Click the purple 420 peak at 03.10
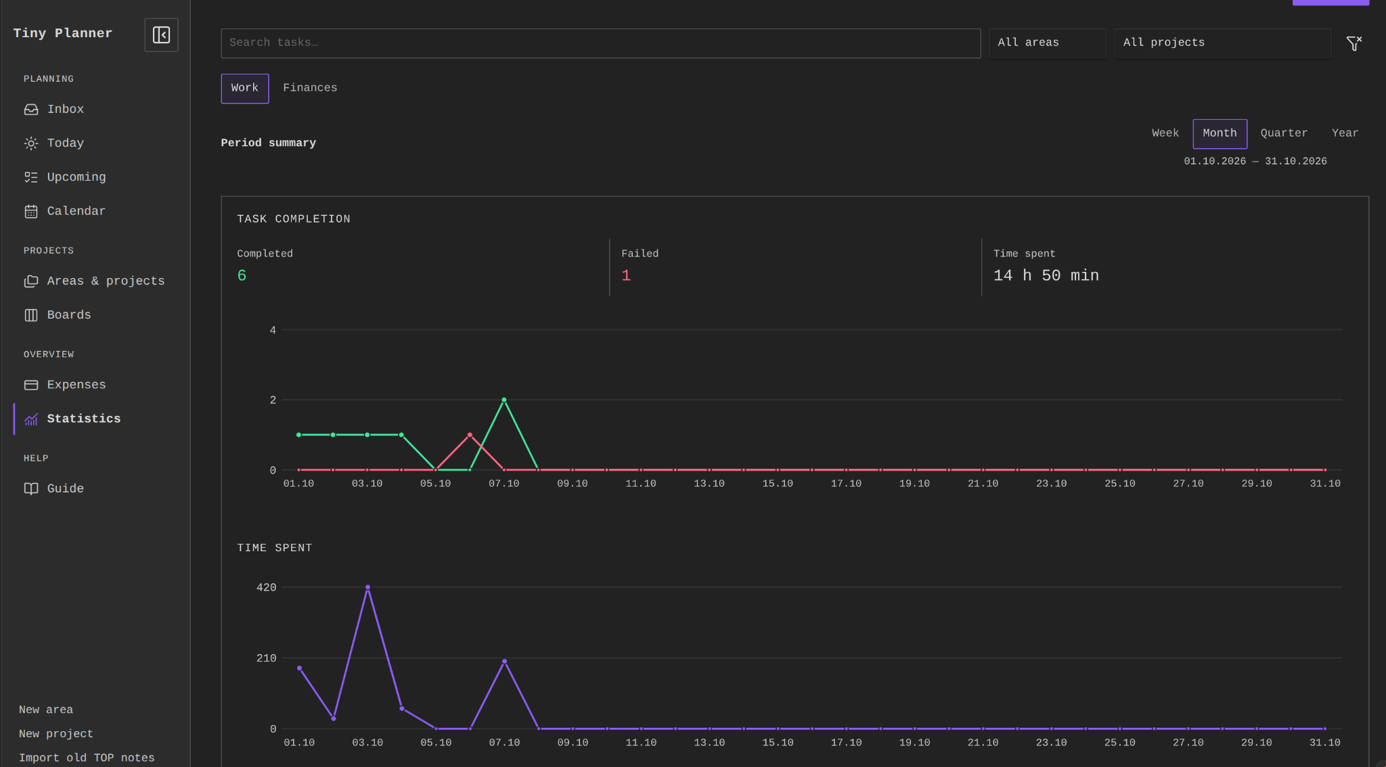Image resolution: width=1386 pixels, height=767 pixels. tap(367, 587)
